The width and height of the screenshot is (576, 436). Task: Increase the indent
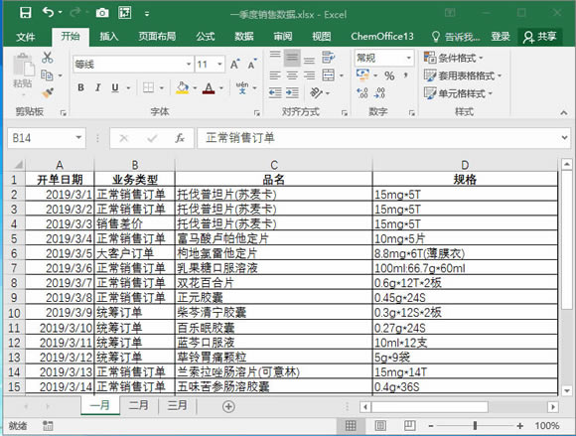pyautogui.click(x=292, y=92)
